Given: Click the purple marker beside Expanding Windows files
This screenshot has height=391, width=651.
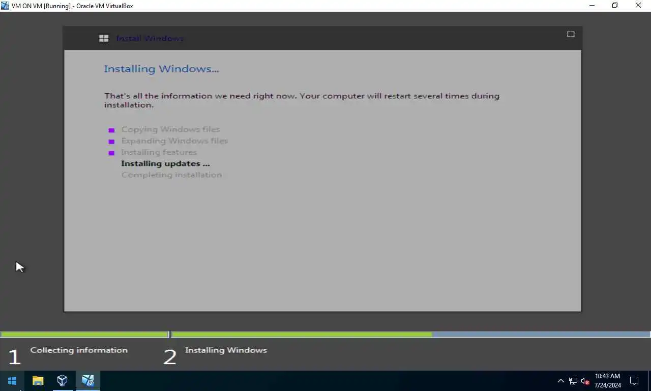Looking at the screenshot, I should 111,142.
